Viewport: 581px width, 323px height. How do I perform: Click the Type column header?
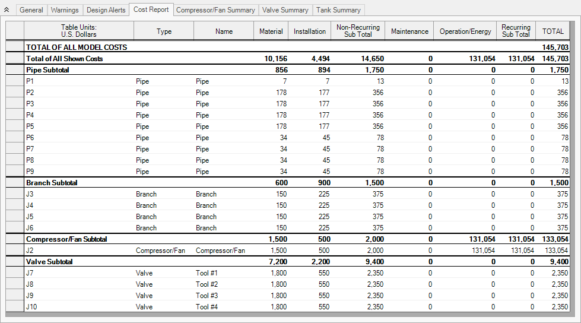point(164,31)
